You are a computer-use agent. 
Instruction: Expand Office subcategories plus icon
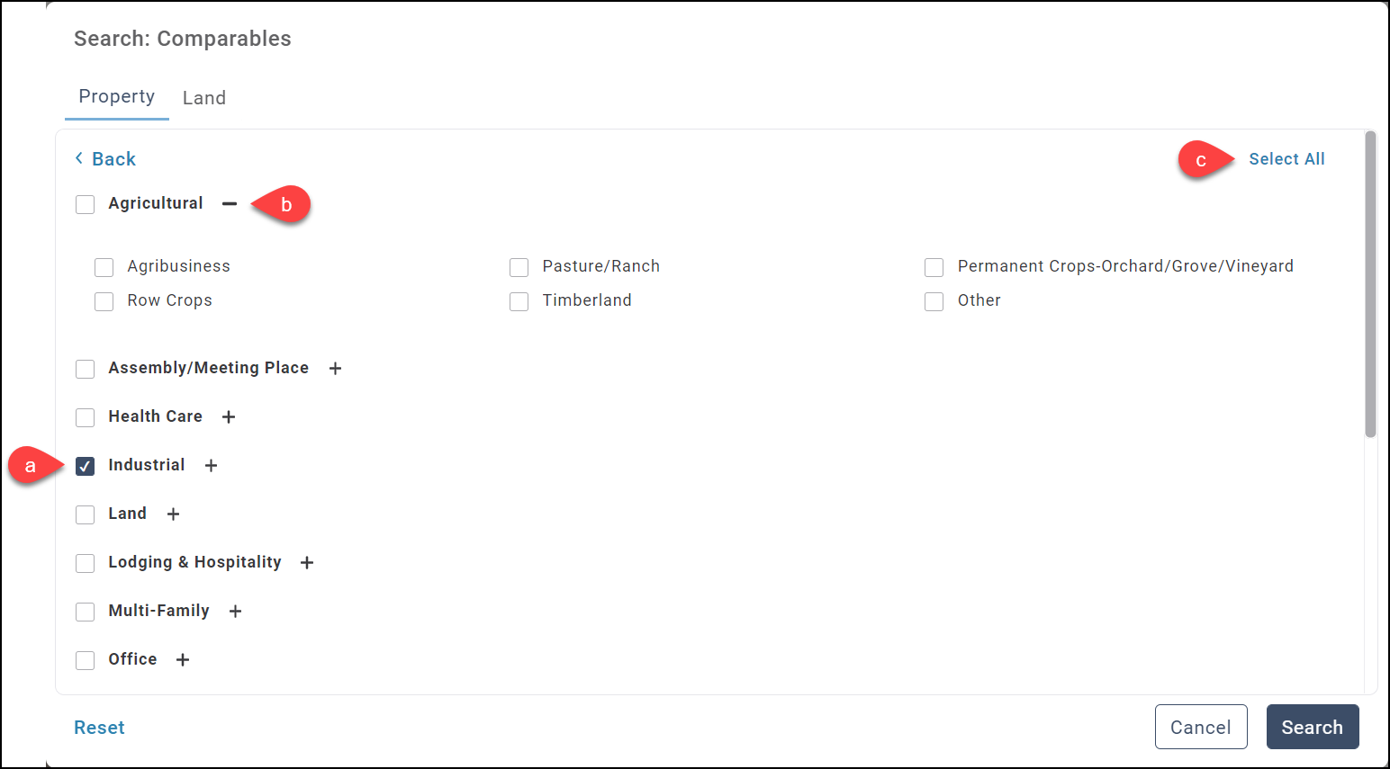pyautogui.click(x=183, y=660)
